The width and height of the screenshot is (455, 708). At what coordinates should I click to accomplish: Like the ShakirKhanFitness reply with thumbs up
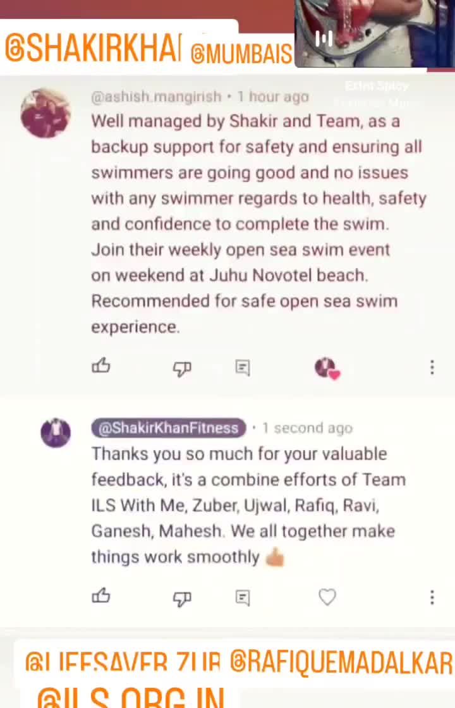point(100,595)
